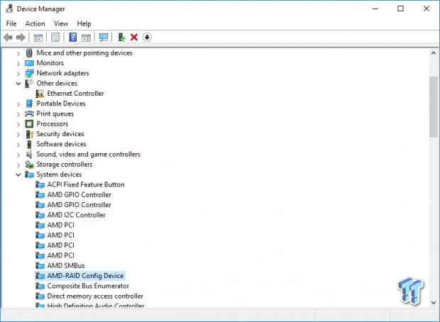This screenshot has width=440, height=322.
Task: Maximize the Device Manager window
Action: coord(400,9)
